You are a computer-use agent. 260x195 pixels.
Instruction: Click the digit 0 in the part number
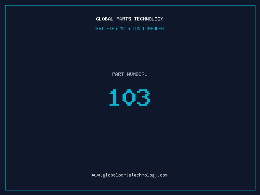pyautogui.click(x=129, y=97)
